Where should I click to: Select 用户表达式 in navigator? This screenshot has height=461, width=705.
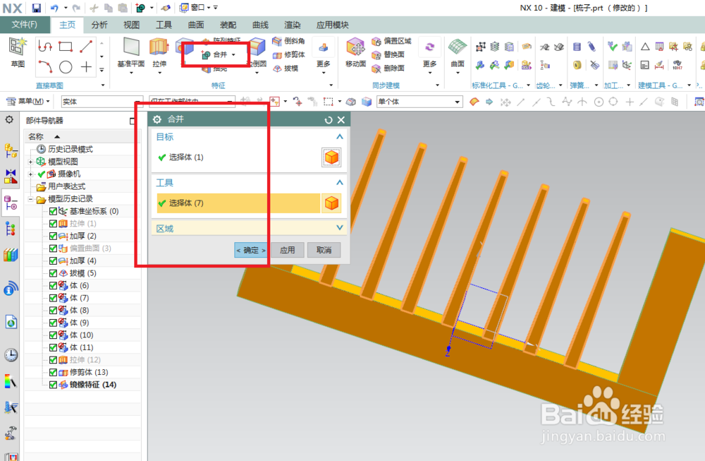(66, 186)
